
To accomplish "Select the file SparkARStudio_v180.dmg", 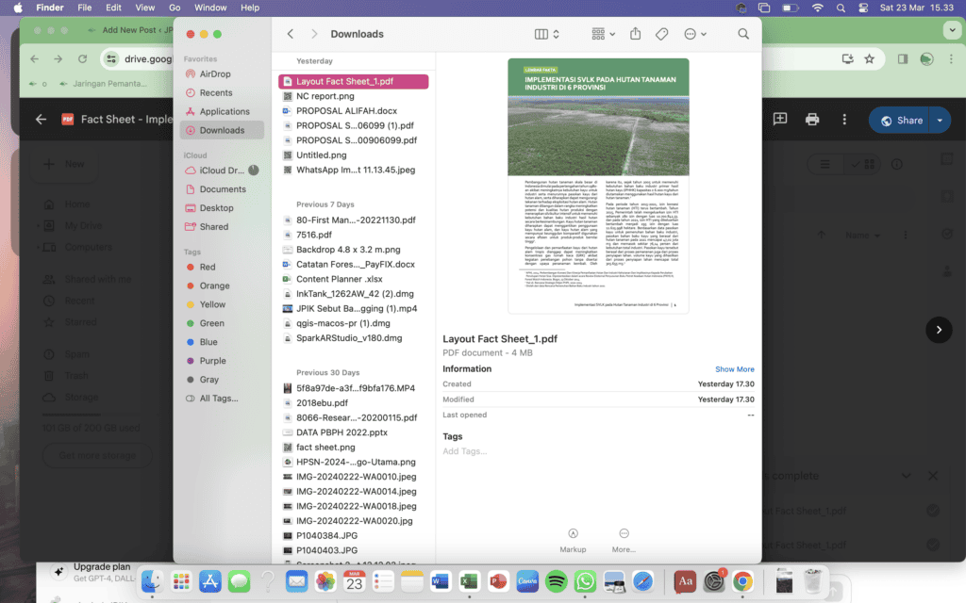I will click(353, 338).
